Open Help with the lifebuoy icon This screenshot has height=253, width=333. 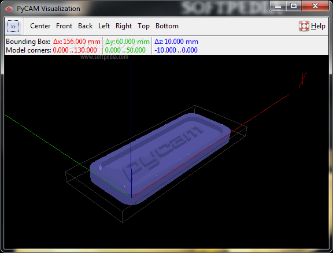click(x=312, y=26)
